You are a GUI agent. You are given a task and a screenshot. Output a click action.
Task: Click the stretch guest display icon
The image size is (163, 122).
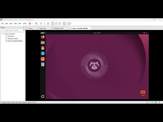click(x=69, y=24)
